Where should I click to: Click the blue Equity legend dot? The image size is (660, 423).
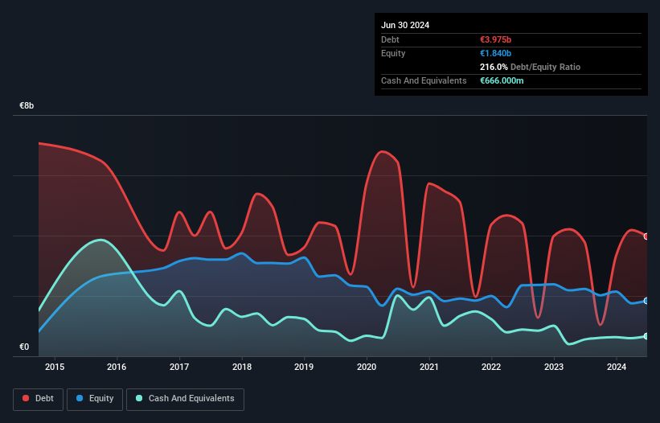[x=80, y=398]
